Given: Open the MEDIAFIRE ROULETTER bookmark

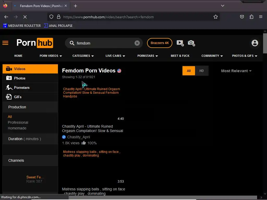Looking at the screenshot, I should pyautogui.click(x=22, y=26).
